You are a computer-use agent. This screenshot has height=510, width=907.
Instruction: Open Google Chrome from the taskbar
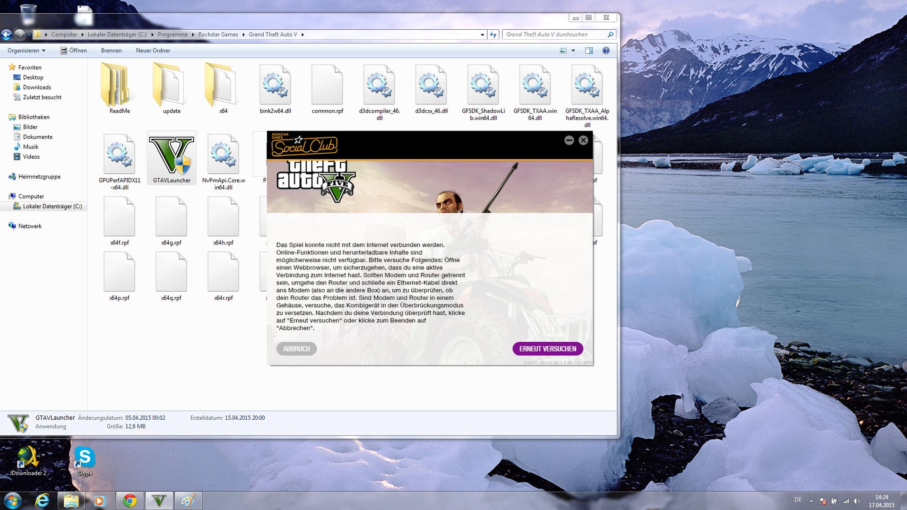point(130,501)
